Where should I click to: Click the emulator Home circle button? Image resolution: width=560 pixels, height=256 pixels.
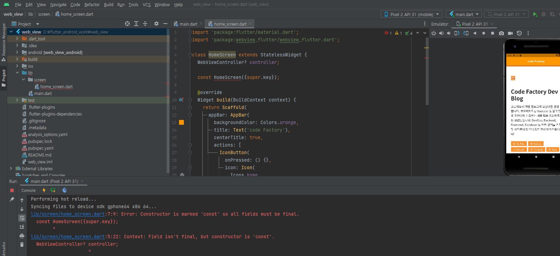click(x=484, y=33)
